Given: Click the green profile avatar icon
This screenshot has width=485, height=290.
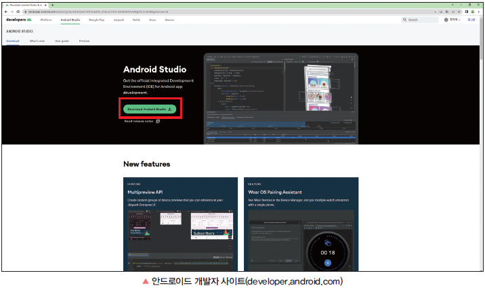Looking at the screenshot, I should point(473,11).
